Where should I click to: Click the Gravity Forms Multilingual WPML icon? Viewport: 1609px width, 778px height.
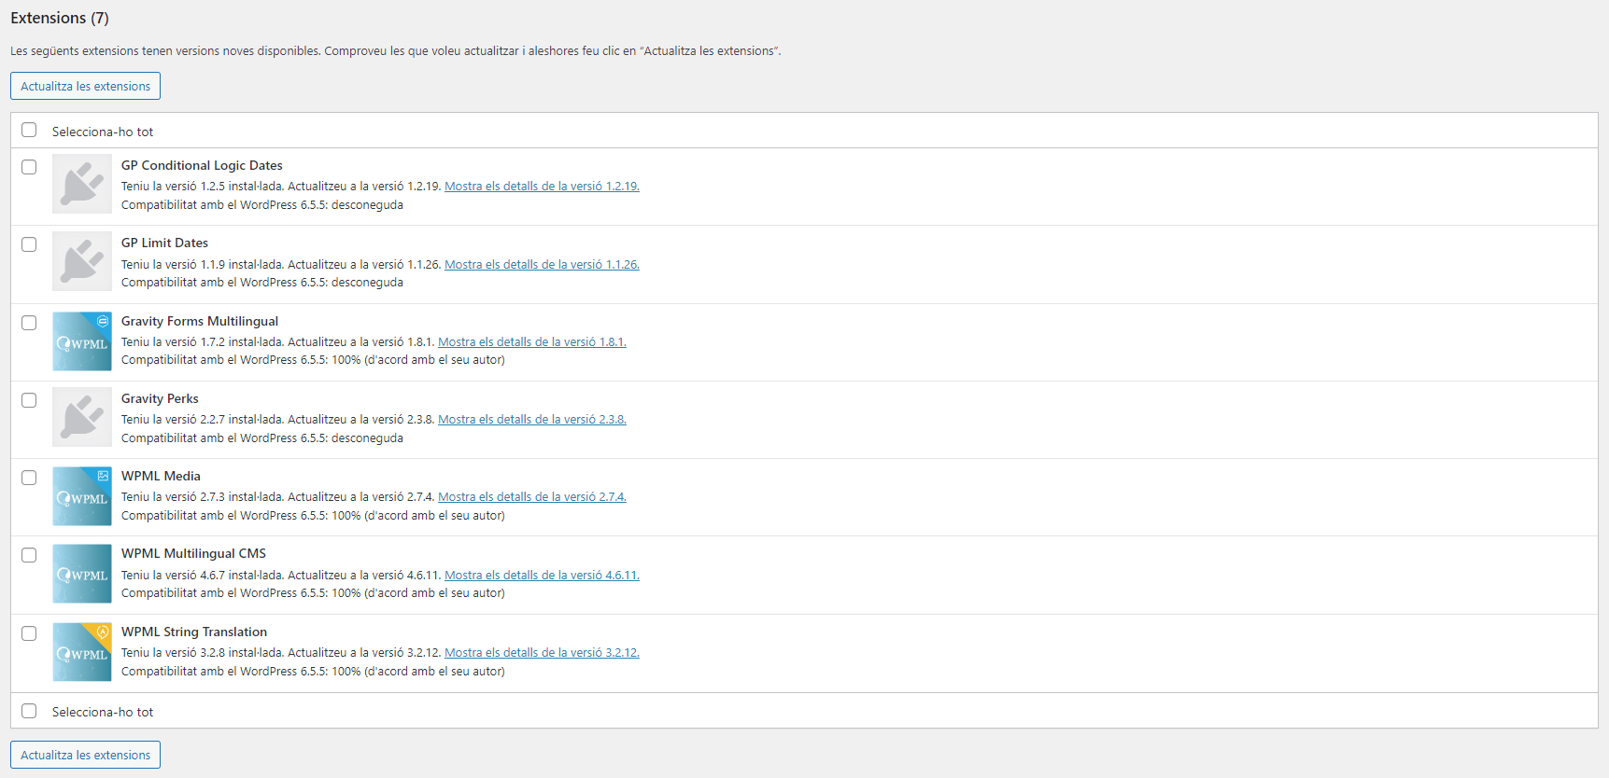(x=82, y=340)
